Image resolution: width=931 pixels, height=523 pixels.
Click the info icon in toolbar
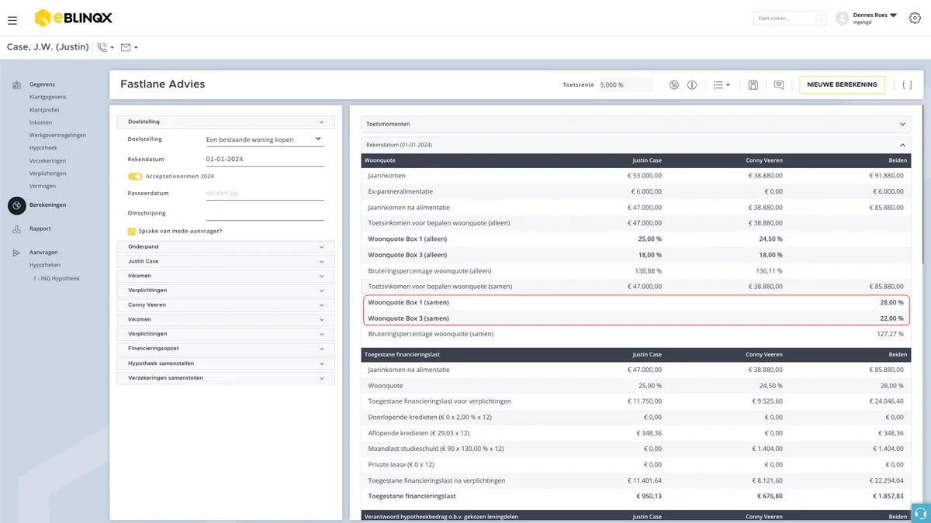(x=692, y=84)
